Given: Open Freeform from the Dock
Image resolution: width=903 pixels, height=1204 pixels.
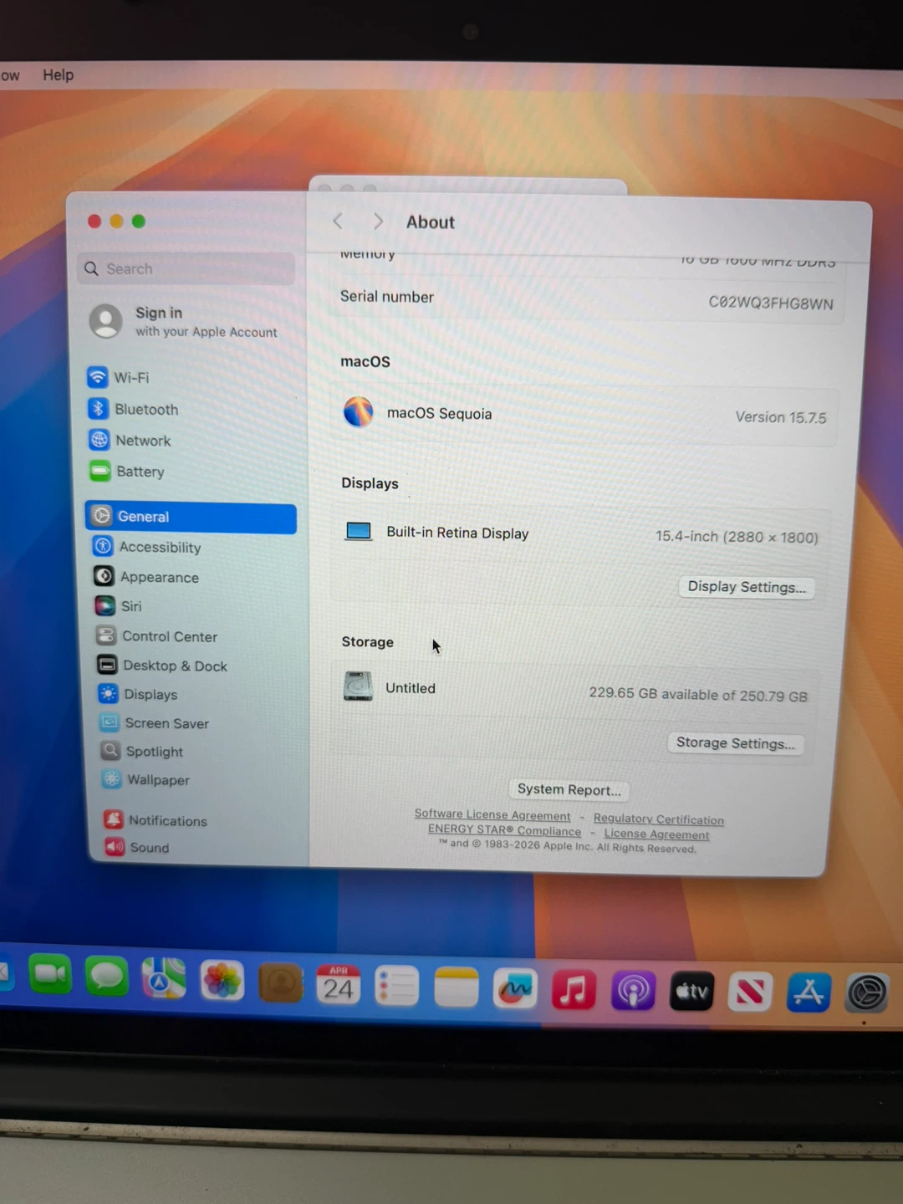Looking at the screenshot, I should (515, 990).
